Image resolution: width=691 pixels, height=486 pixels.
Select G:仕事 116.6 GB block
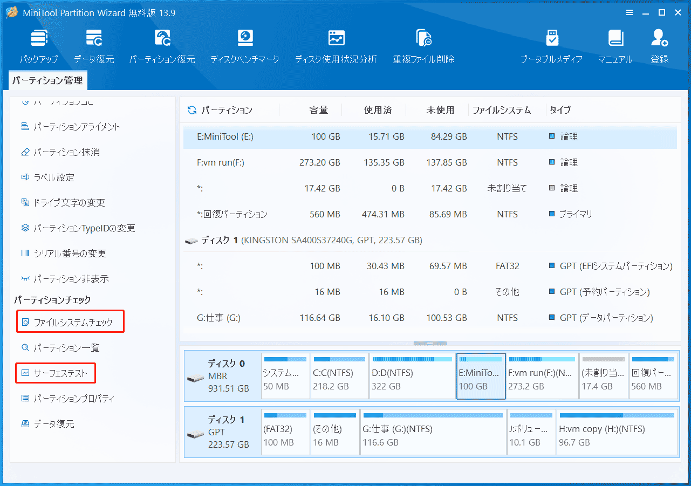pos(434,432)
